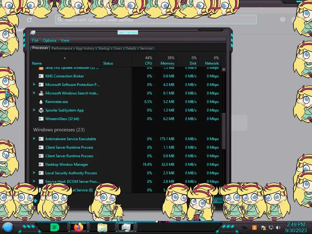Open File Explorer from the taskbar
Viewport: 312px width, 234px height.
(x=102, y=228)
